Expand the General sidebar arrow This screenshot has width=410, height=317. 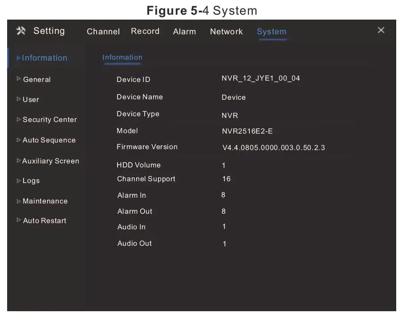tap(19, 79)
